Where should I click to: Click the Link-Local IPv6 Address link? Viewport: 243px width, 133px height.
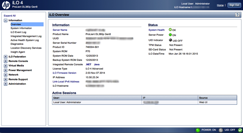[x=66, y=82]
